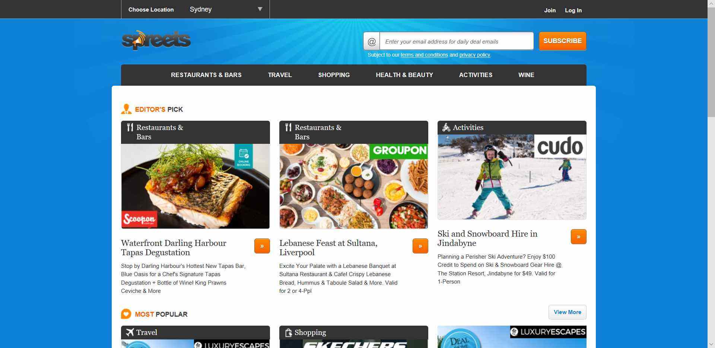
Task: Click the Most Popular heart icon
Action: click(x=126, y=314)
